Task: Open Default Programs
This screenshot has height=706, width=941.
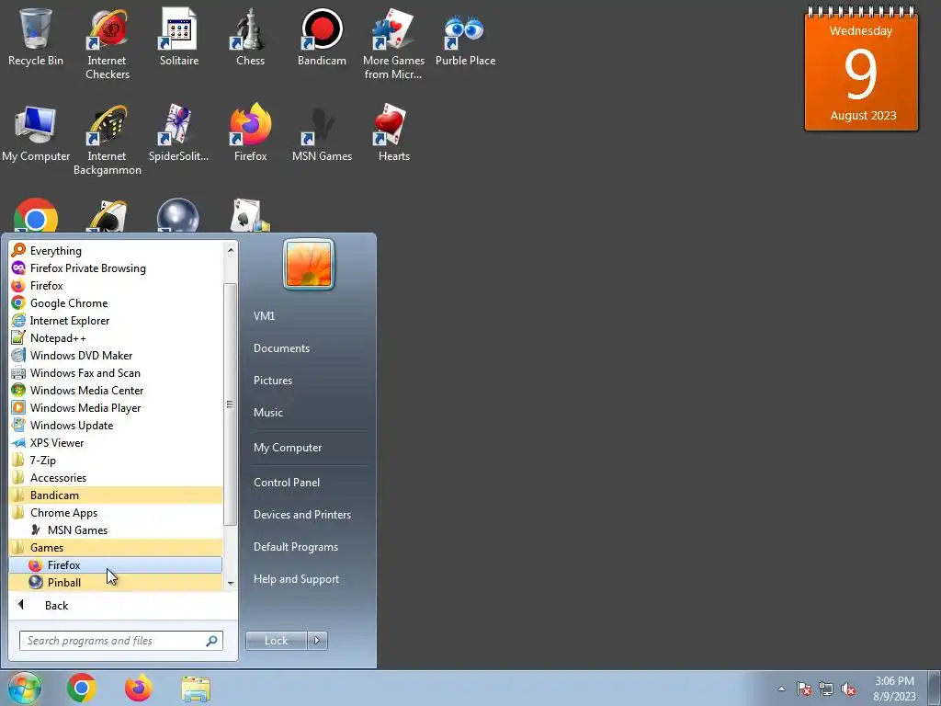Action: 295,547
